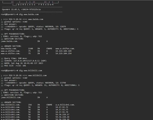Click the "MSG SIZE rcvd: 101" line

click(13, 66)
